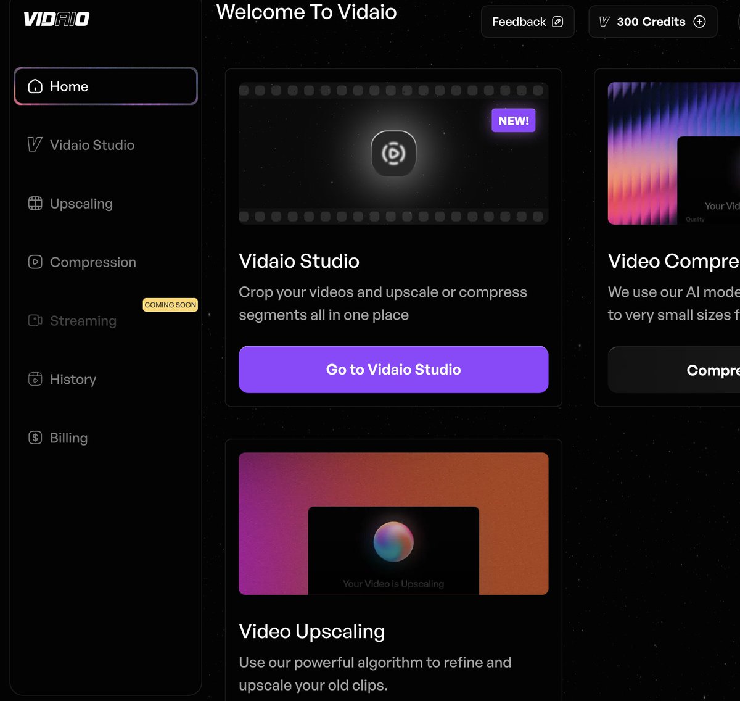Click the Compress button on Video Compression card

click(x=674, y=370)
